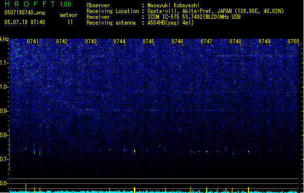Screen dimensions: 304x193
Task: Click the 1.1 kHz axis label
Action: [4, 63]
